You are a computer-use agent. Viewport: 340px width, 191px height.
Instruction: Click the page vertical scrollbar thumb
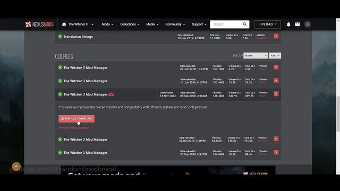338,114
